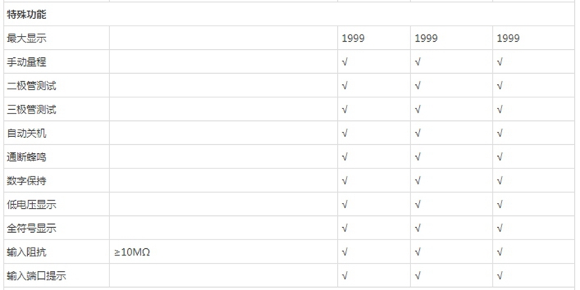This screenshot has height=290, width=580.
Task: Select the 全符号显示 label
Action: click(x=32, y=228)
